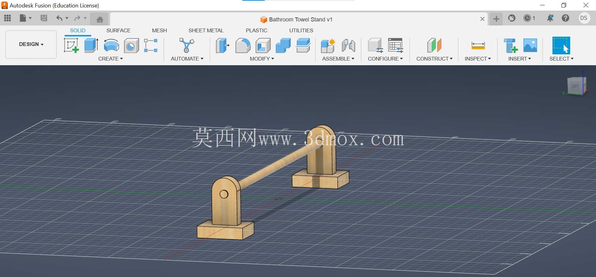Expand the ASSEMBLE menu
Image resolution: width=596 pixels, height=277 pixels.
(338, 59)
